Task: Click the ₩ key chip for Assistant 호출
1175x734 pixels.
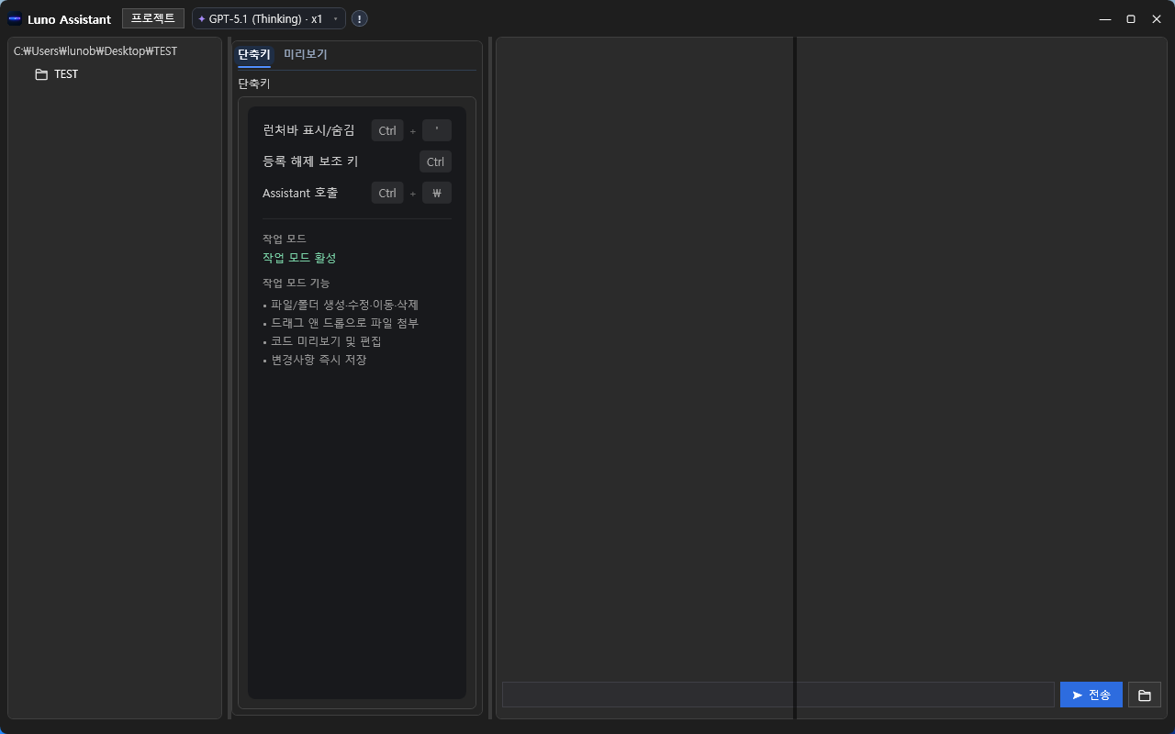Action: point(436,193)
